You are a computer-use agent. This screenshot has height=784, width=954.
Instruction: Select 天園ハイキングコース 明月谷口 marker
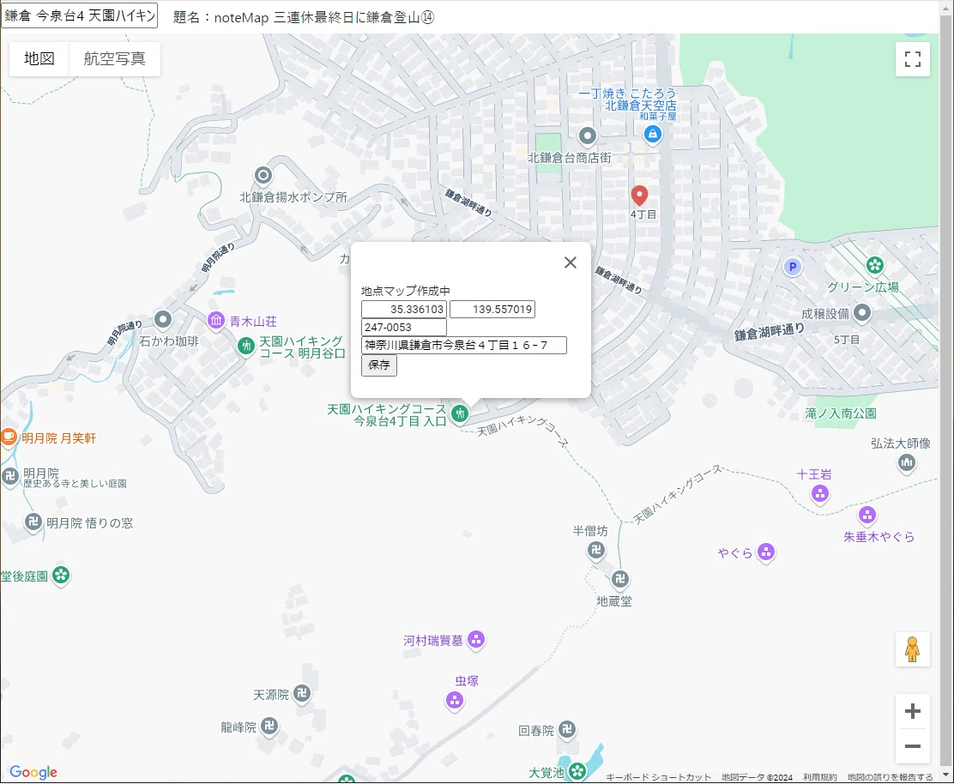(x=246, y=346)
